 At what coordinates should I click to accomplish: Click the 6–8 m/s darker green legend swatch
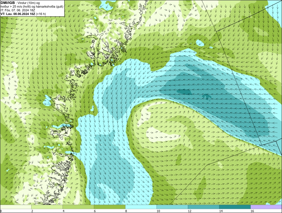click(x=110, y=207)
